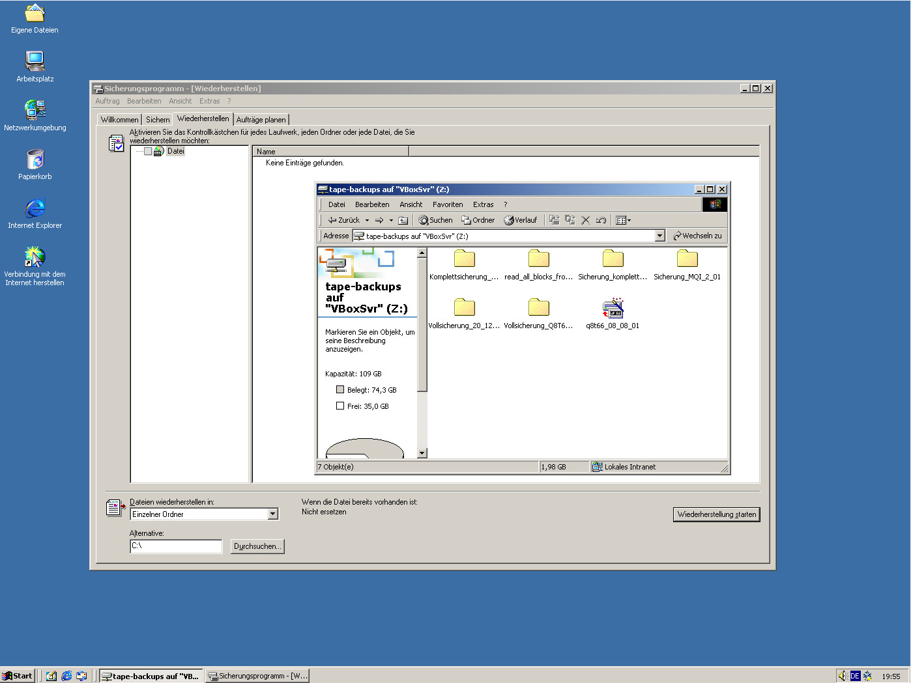
Task: Open the Zurück history dropdown arrow
Action: (x=367, y=221)
